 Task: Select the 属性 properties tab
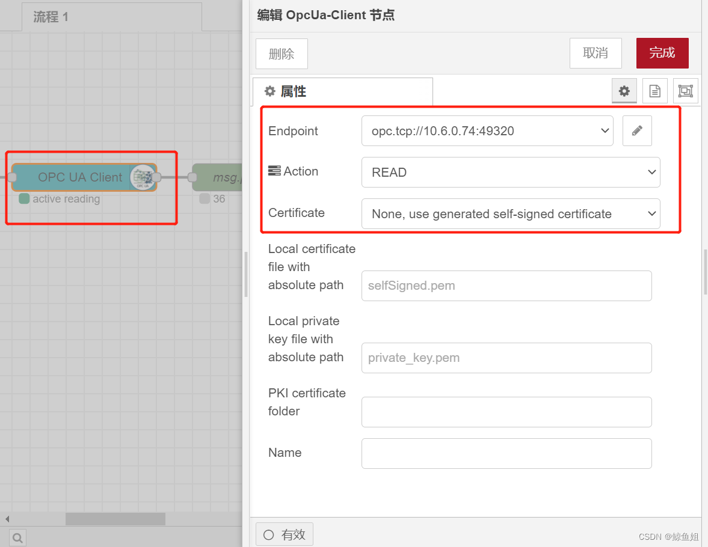pos(342,91)
